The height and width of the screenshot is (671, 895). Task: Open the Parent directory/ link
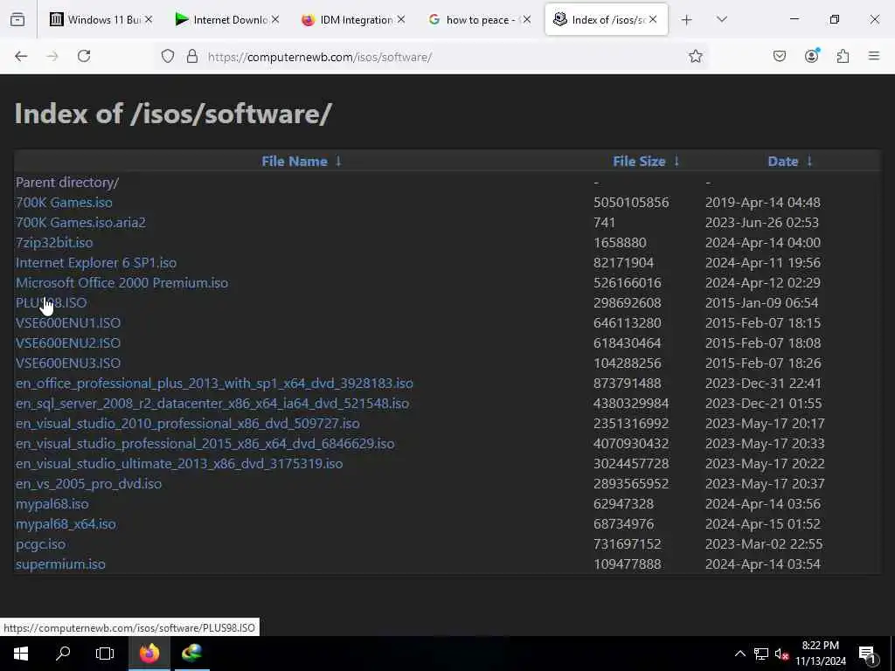click(66, 183)
